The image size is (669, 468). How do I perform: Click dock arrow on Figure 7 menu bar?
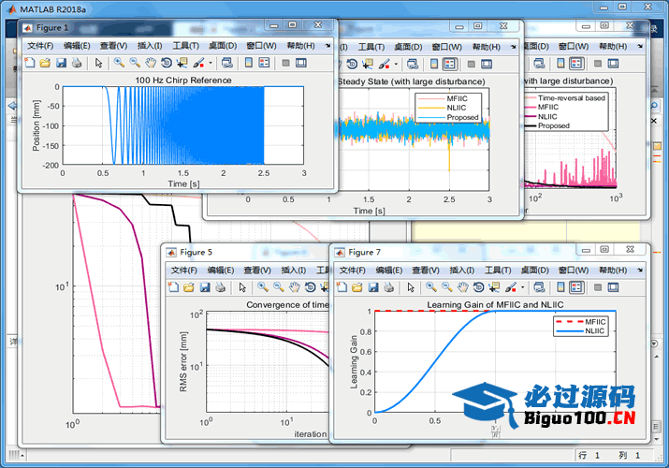click(640, 270)
